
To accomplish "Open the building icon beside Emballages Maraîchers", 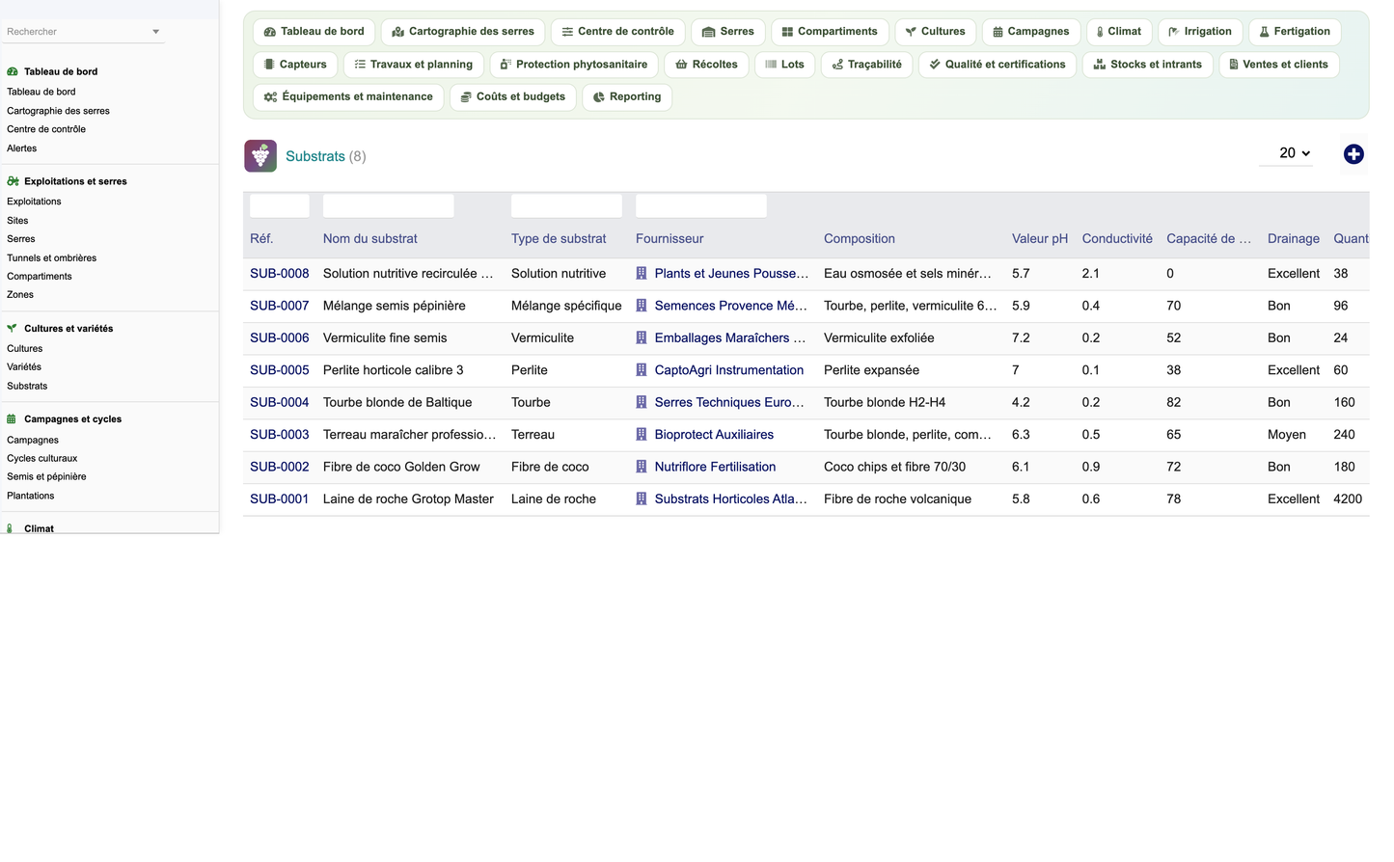I will [642, 338].
